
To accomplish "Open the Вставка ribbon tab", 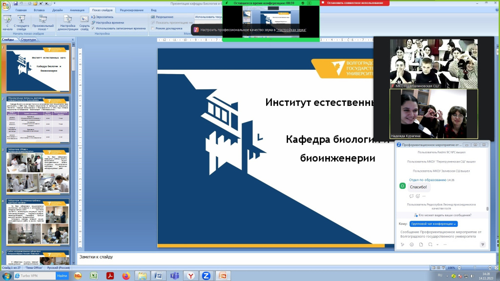I will [39, 10].
